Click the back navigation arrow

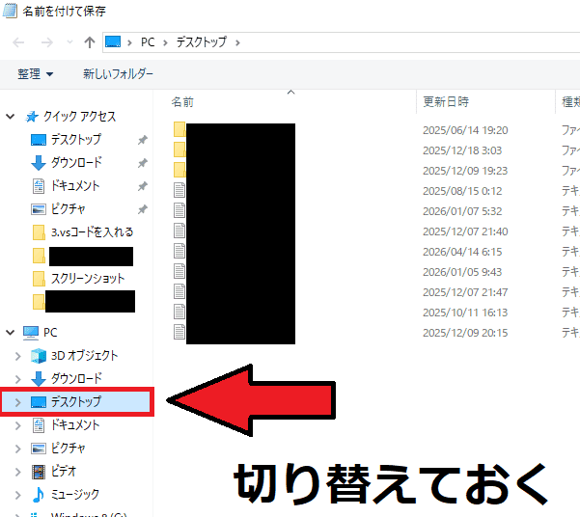click(x=19, y=42)
